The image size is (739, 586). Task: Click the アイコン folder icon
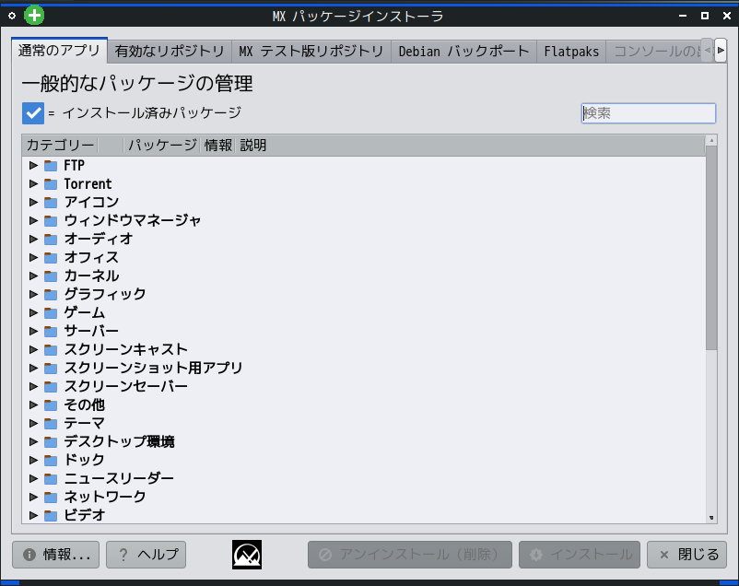point(51,203)
